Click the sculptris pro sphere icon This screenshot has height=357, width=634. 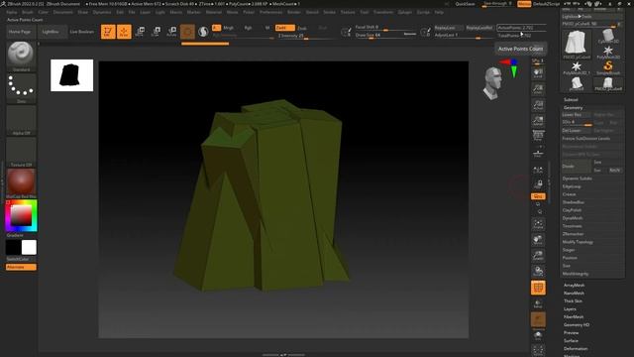(x=203, y=32)
